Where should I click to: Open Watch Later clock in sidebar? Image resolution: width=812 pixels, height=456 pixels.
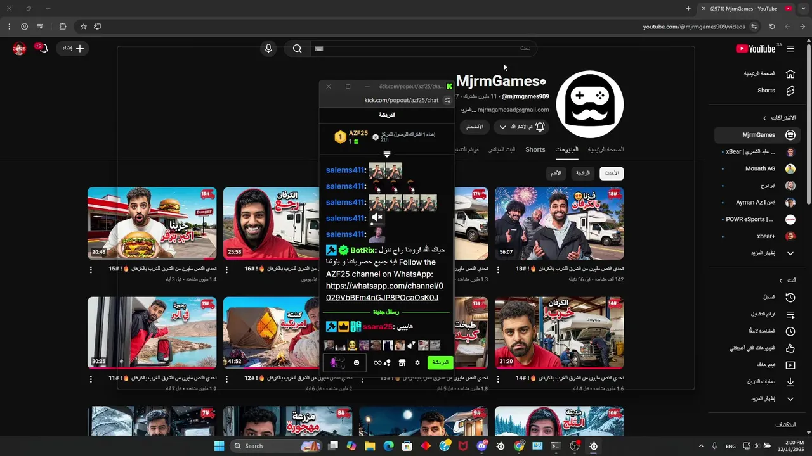[790, 331]
